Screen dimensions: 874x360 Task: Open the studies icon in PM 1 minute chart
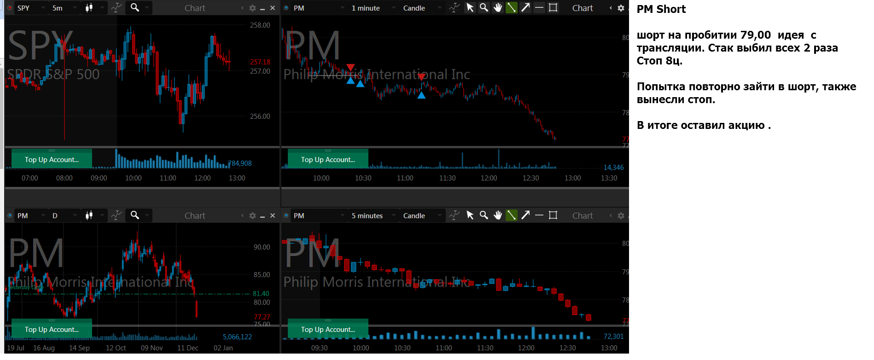(x=454, y=8)
